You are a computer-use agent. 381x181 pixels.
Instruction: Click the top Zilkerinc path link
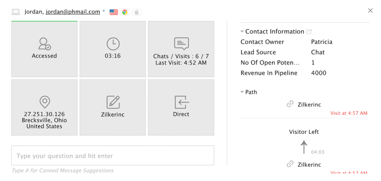coord(310,105)
